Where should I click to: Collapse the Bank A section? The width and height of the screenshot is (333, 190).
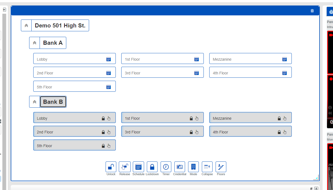point(35,43)
